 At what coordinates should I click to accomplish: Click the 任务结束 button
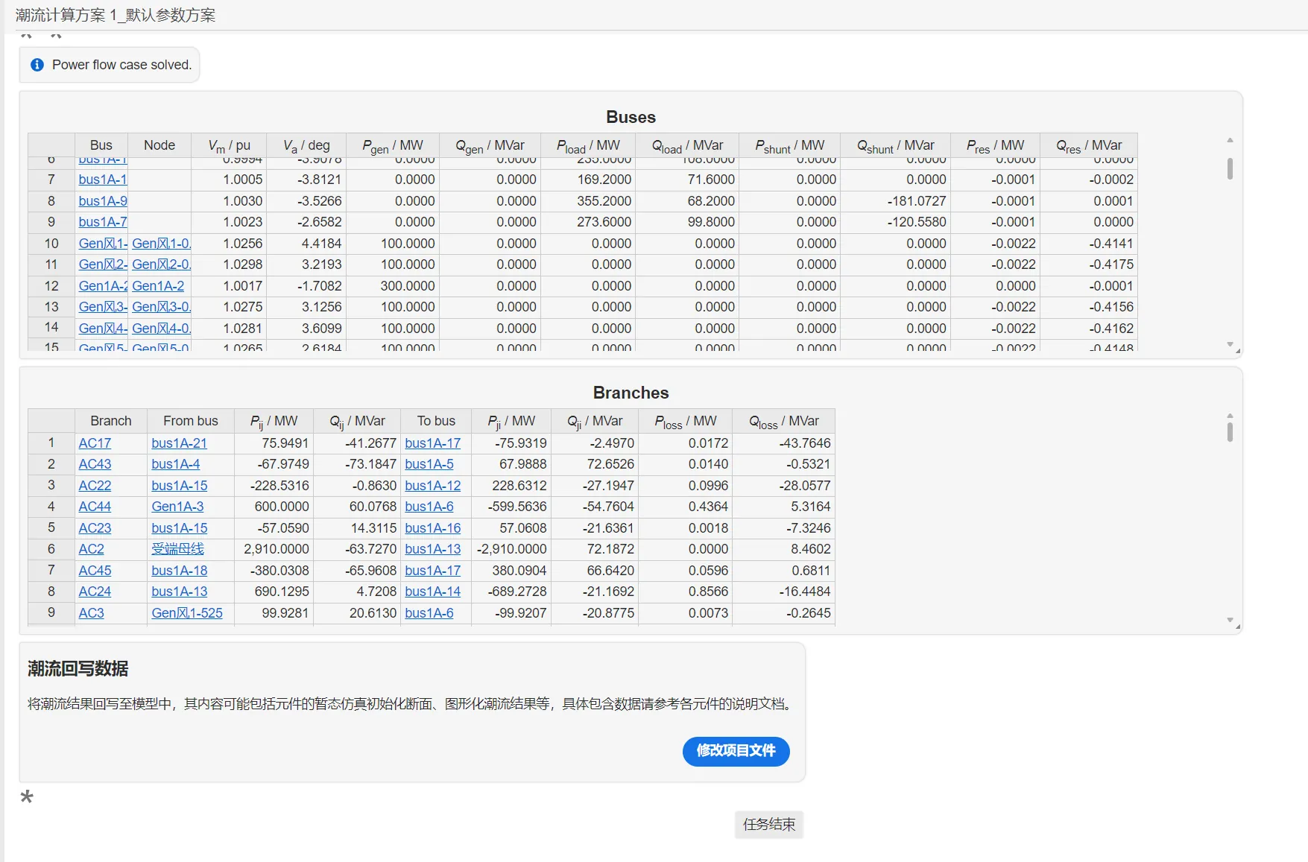pyautogui.click(x=768, y=825)
